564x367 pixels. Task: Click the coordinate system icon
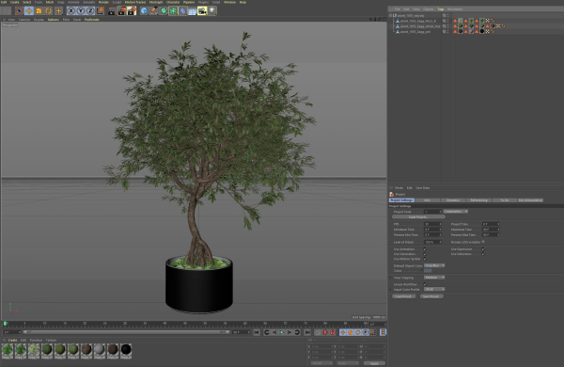pos(100,10)
